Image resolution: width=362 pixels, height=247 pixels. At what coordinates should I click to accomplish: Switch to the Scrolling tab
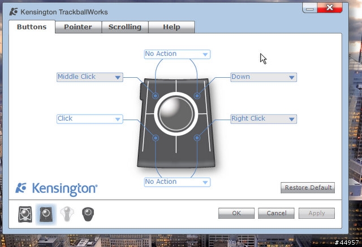pyautogui.click(x=125, y=27)
